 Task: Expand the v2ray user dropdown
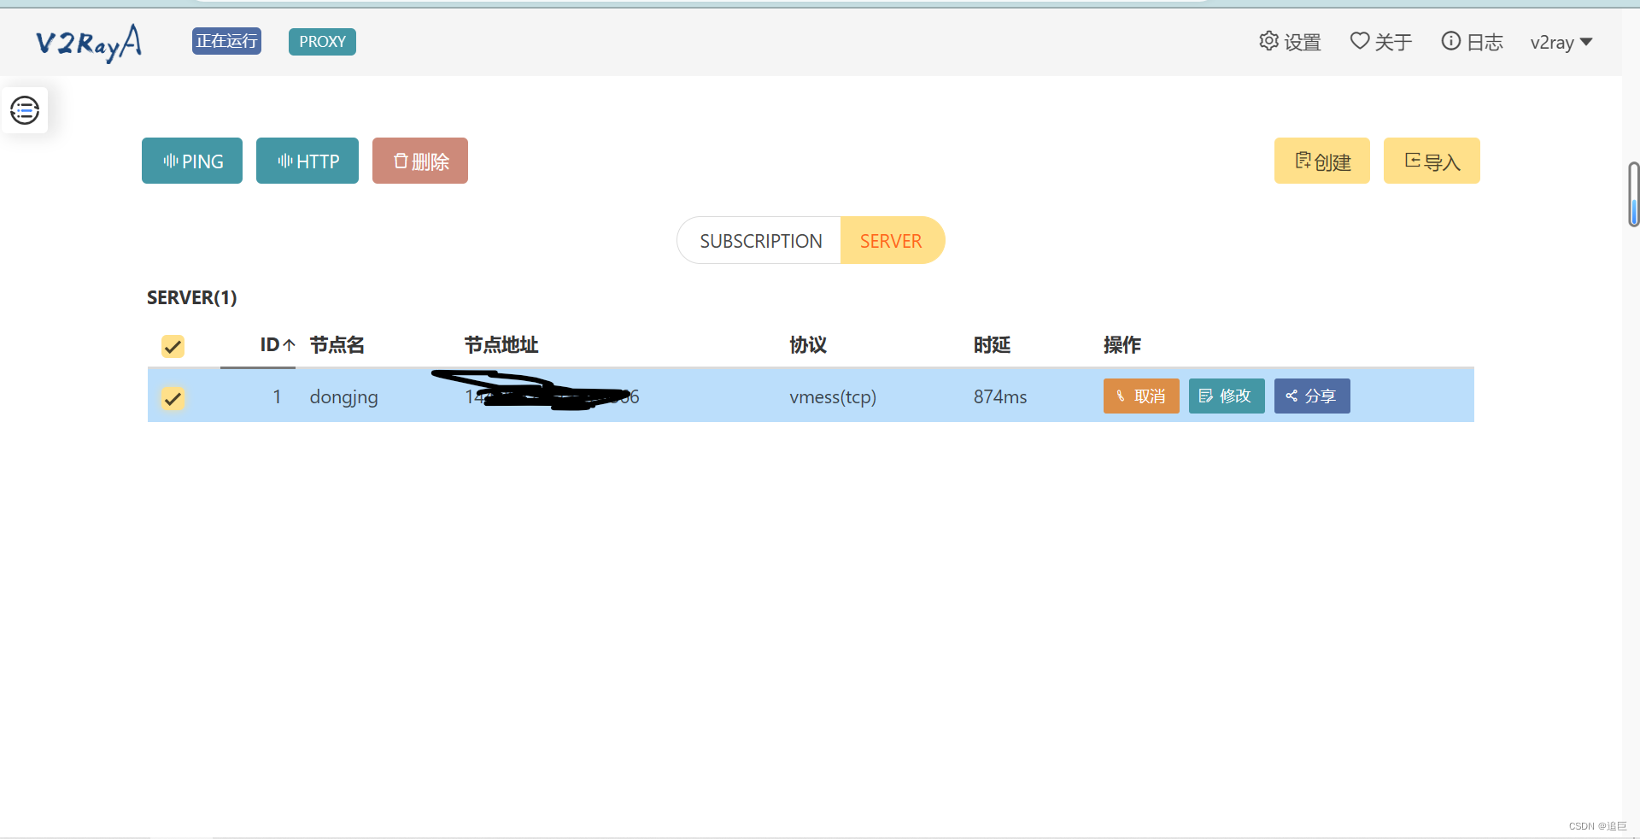pos(1561,42)
